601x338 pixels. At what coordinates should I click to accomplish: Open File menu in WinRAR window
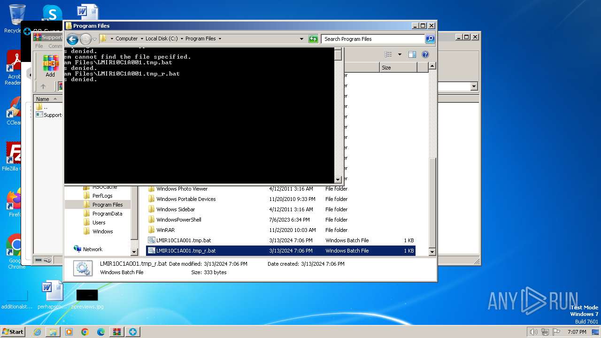[39, 46]
